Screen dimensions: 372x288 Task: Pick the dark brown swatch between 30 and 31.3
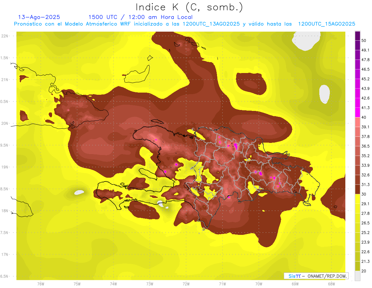click(357, 189)
